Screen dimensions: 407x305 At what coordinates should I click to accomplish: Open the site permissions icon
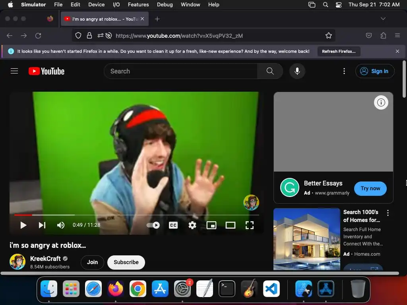pyautogui.click(x=100, y=35)
